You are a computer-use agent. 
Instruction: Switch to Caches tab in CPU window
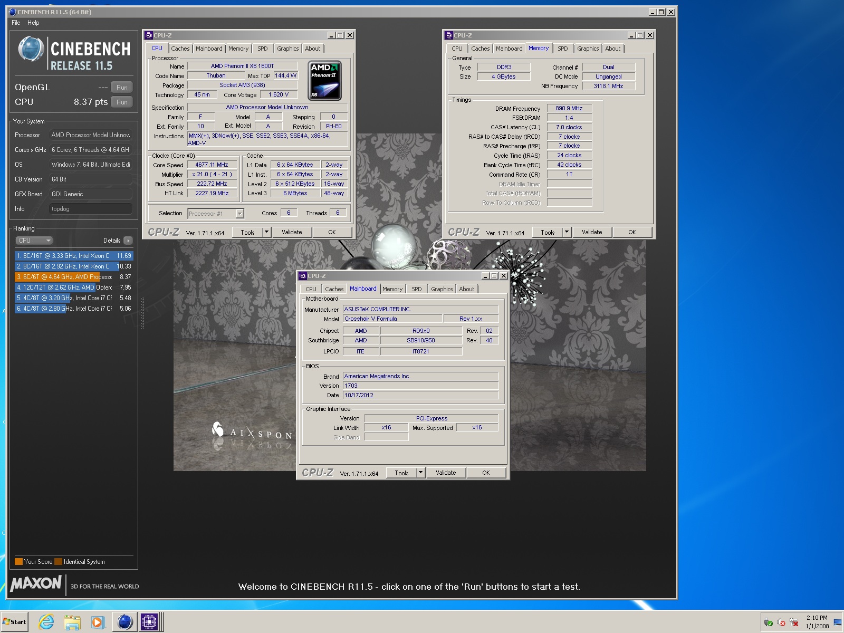click(x=180, y=49)
